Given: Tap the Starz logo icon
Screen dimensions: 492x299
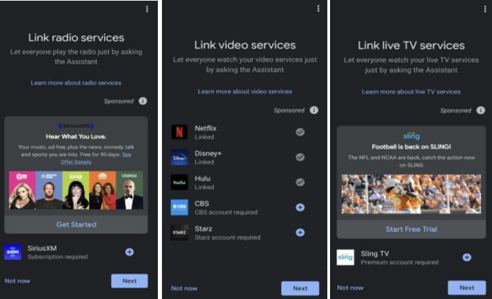Looking at the screenshot, I should pos(180,233).
